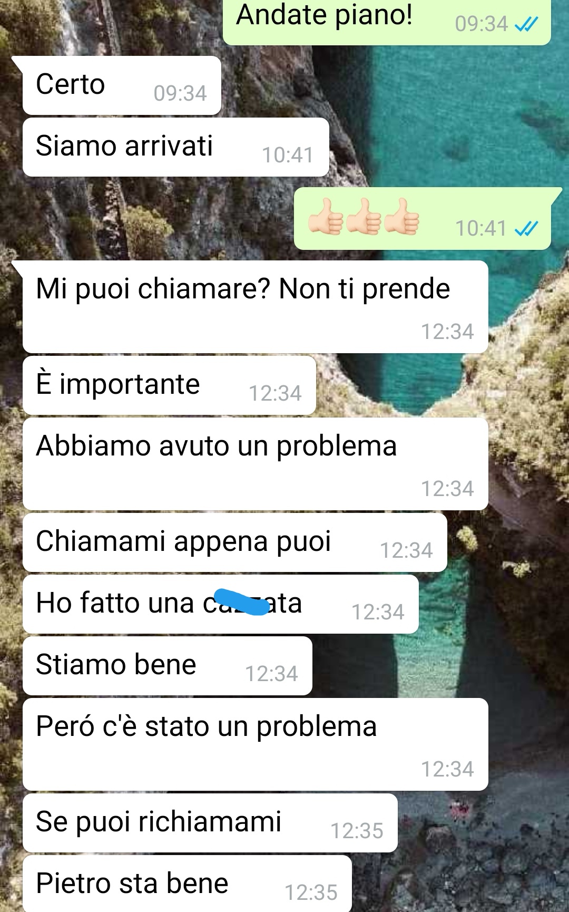Tap blue read ticks on thumbs-up message
This screenshot has height=912, width=569.
[x=526, y=228]
